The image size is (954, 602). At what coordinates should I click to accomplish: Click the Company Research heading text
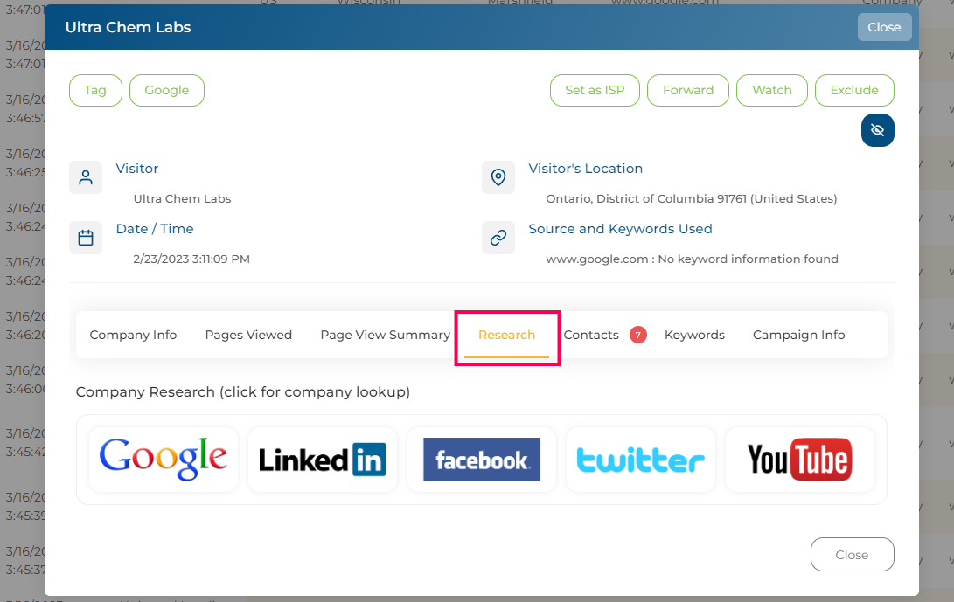(x=243, y=392)
